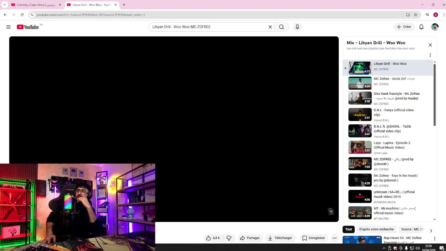Go back in browser history
This screenshot has width=446, height=251.
pyautogui.click(x=5, y=15)
